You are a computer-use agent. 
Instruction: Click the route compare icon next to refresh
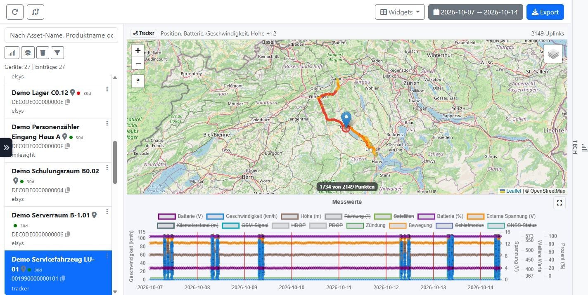pos(36,12)
